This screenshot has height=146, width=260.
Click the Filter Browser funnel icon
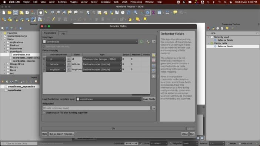[11, 28]
